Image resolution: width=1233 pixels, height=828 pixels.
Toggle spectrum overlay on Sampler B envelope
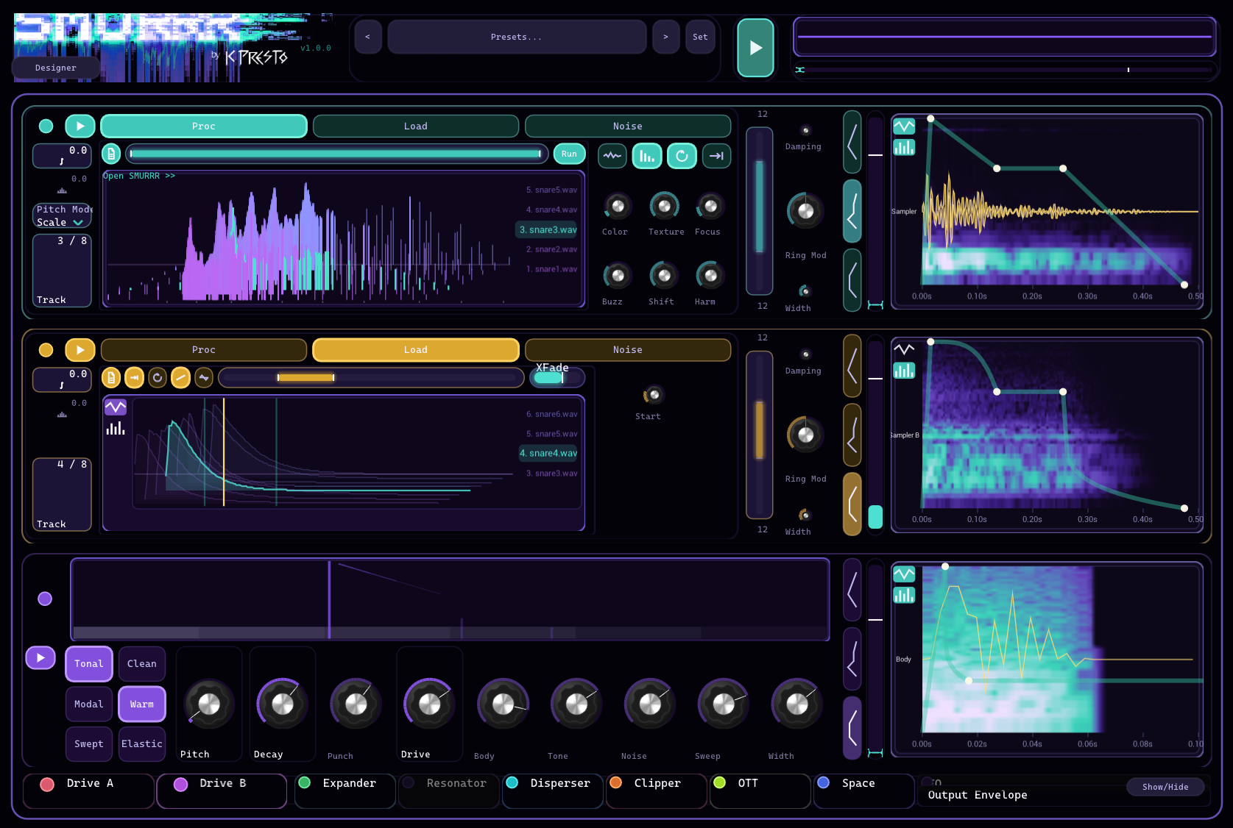point(904,371)
